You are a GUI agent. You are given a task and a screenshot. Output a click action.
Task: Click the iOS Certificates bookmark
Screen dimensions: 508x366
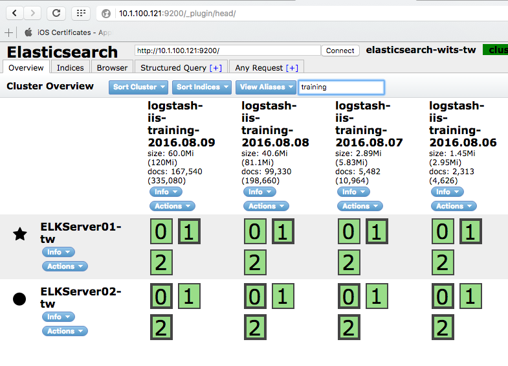[70, 32]
